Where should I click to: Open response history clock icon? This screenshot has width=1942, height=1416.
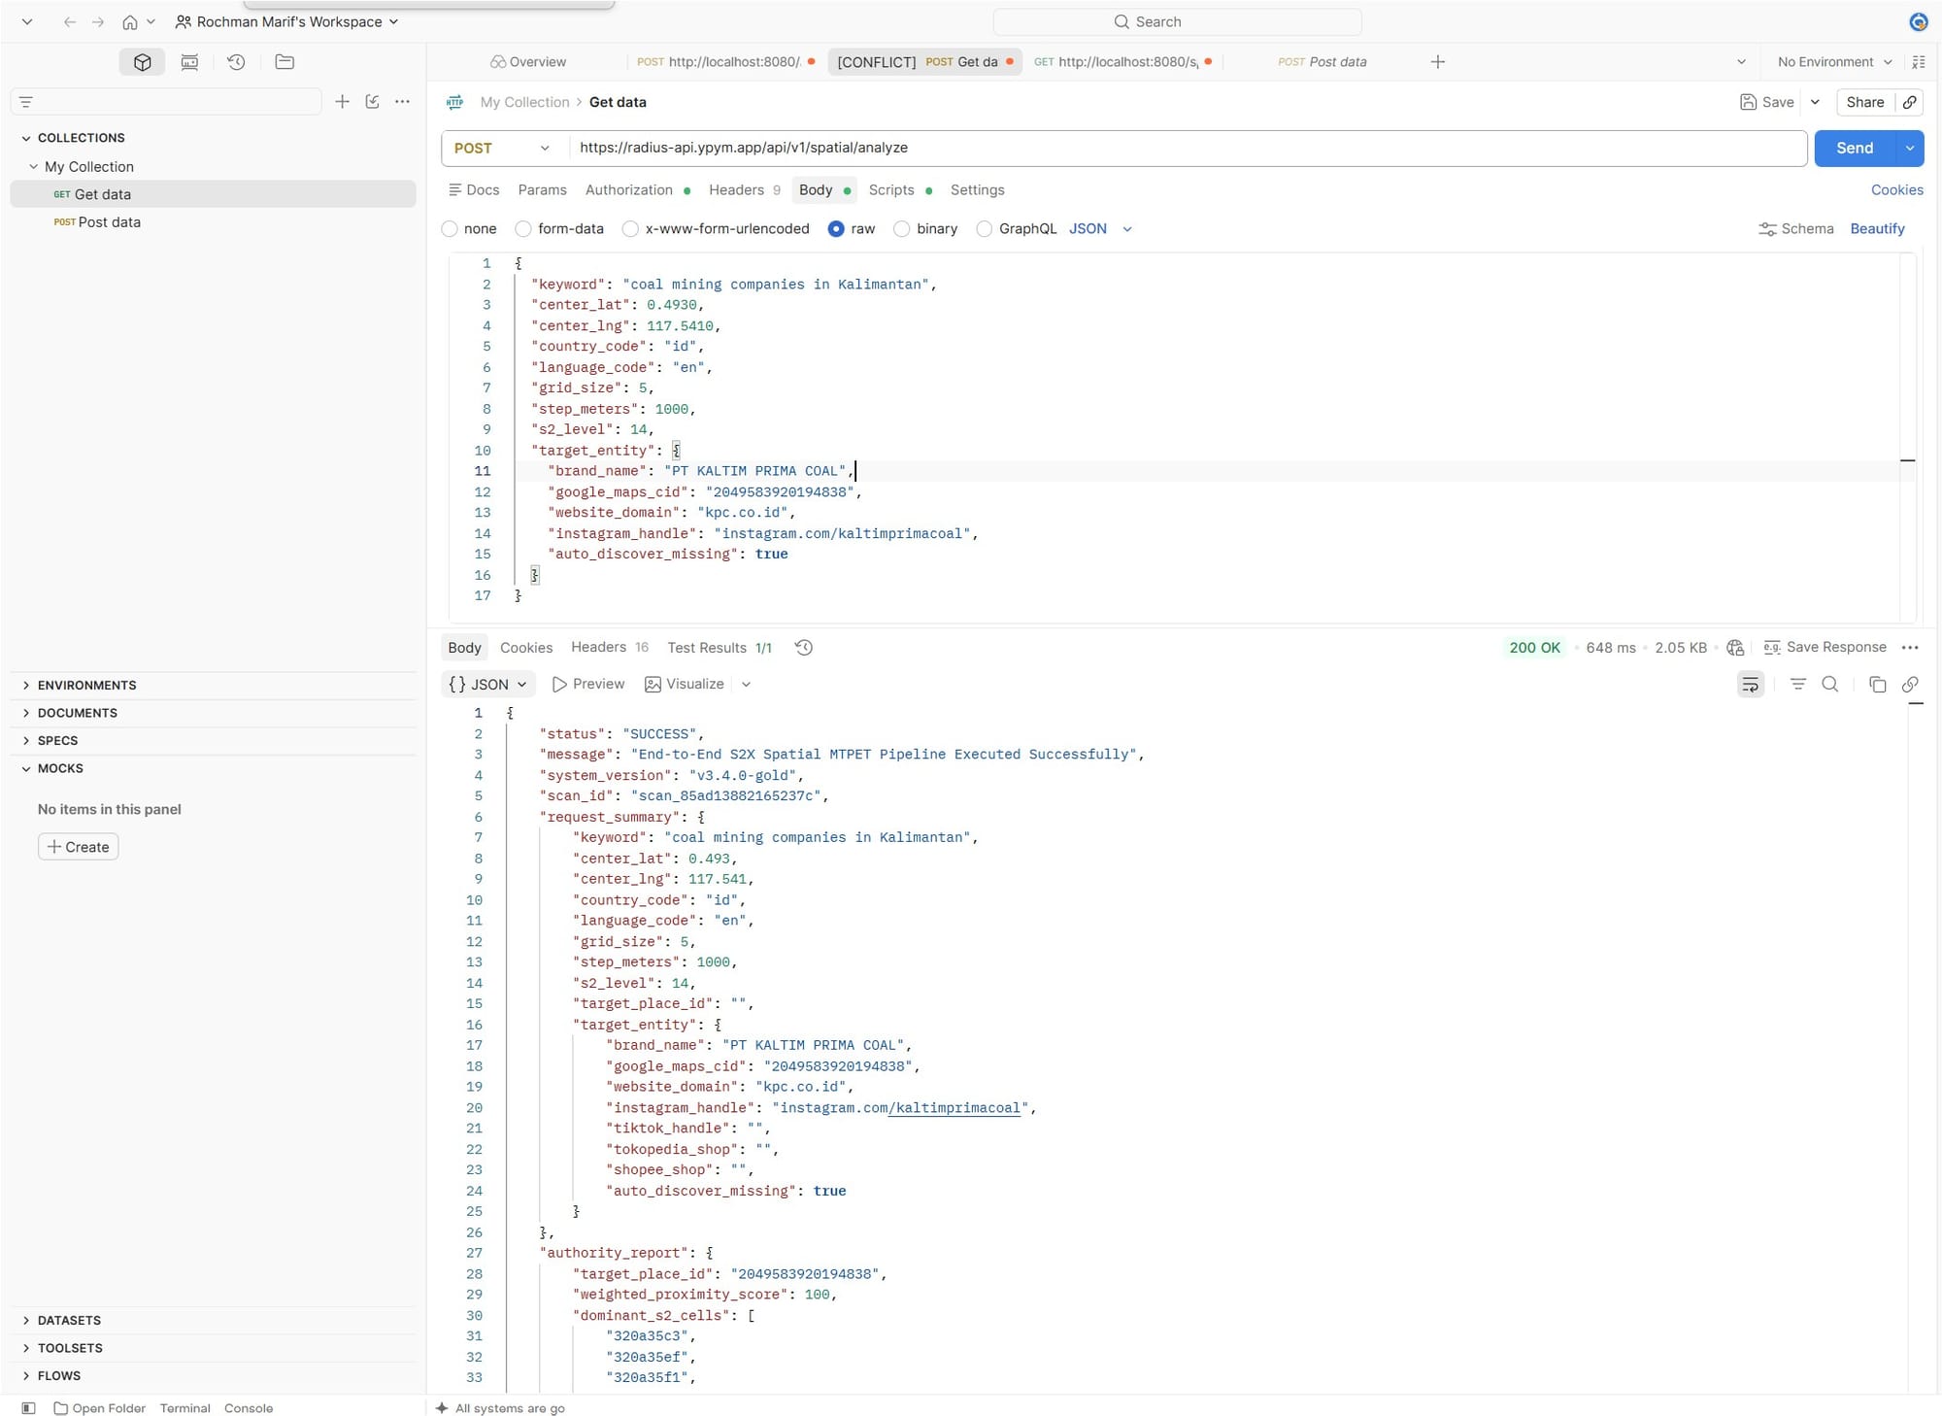pyautogui.click(x=803, y=648)
